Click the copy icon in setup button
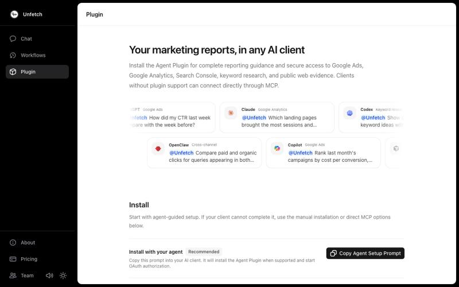459x287 pixels. coord(333,253)
